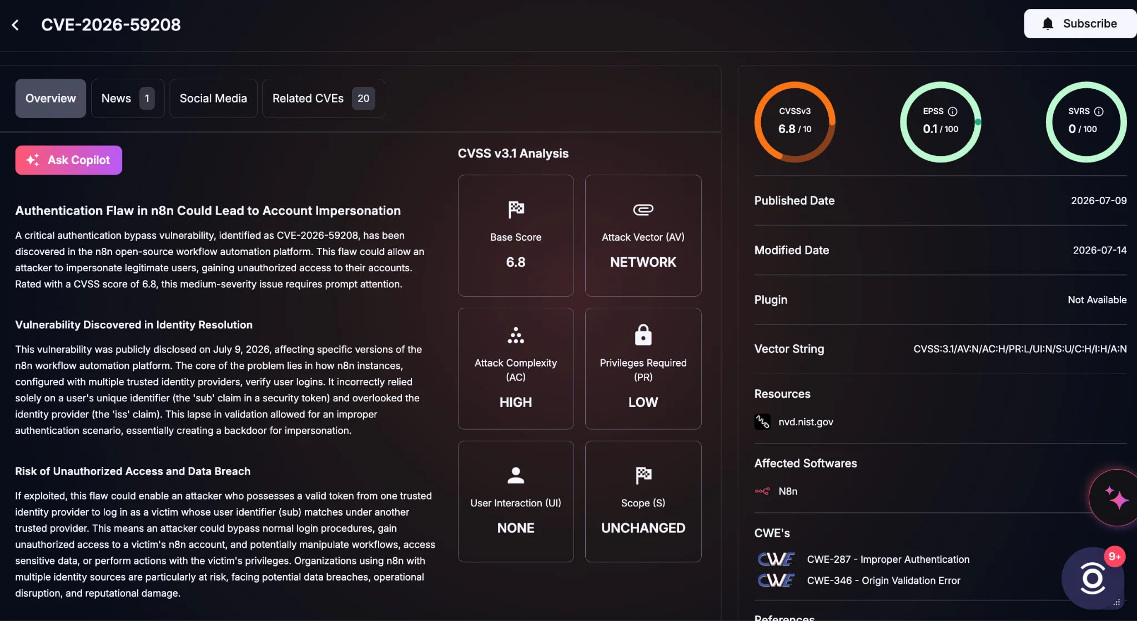Click the News tab count badge 1
Image resolution: width=1137 pixels, height=621 pixels.
147,99
